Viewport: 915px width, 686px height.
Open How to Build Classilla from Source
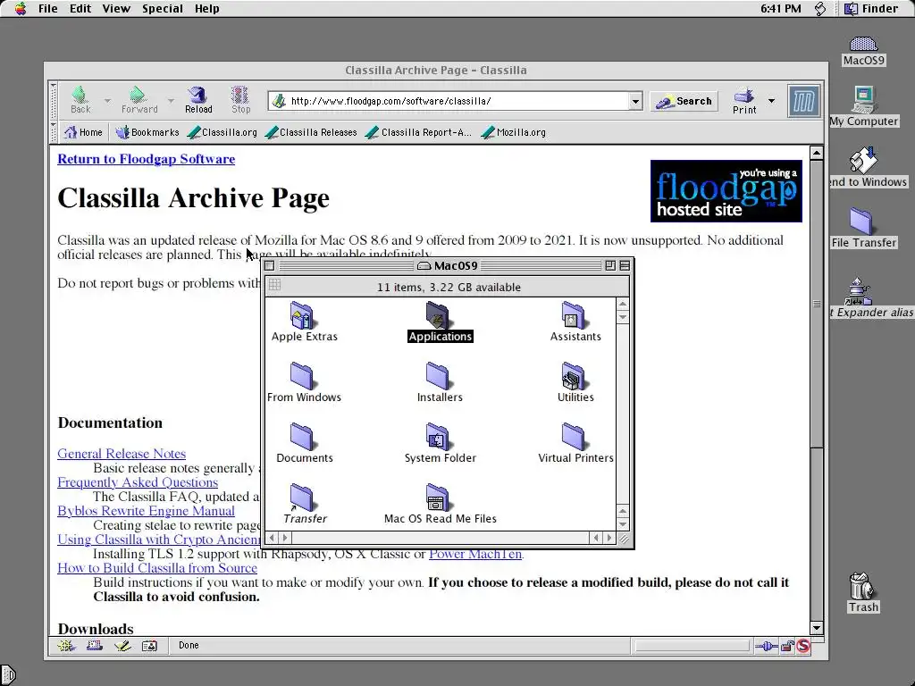[x=157, y=568]
